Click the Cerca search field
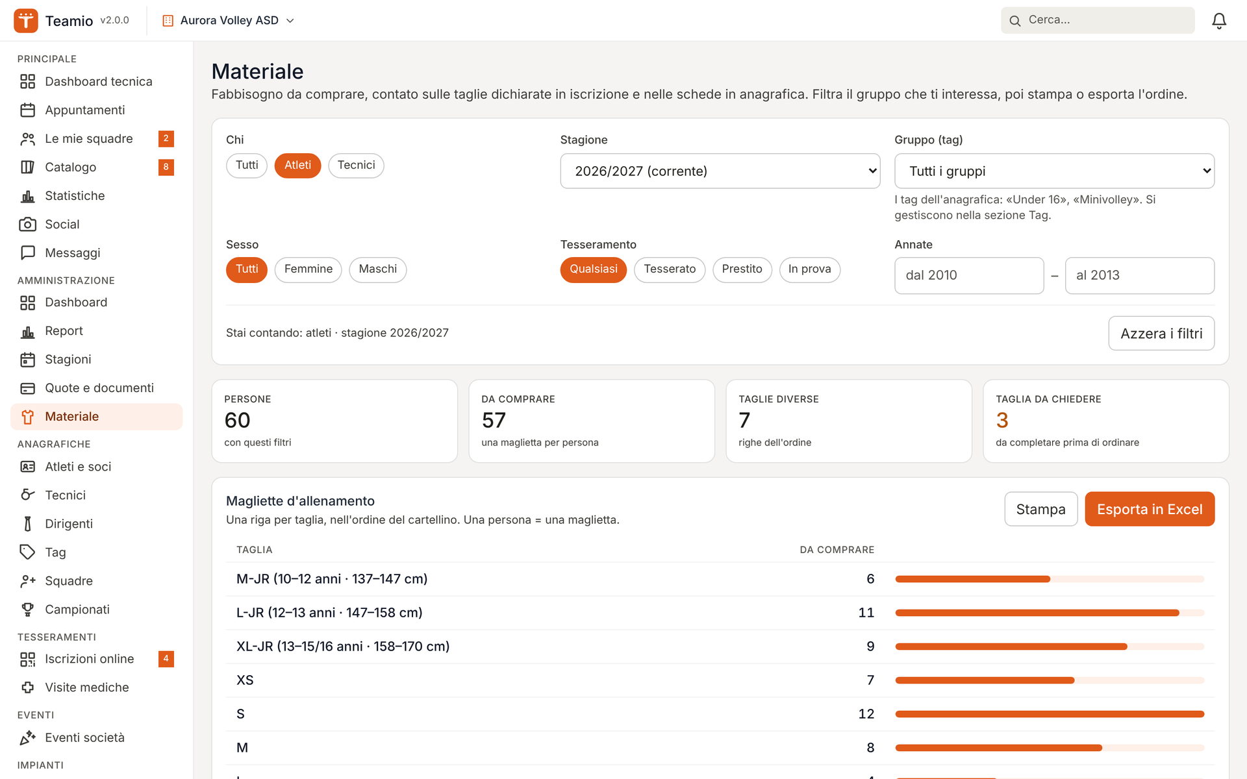The image size is (1247, 779). coord(1098,20)
